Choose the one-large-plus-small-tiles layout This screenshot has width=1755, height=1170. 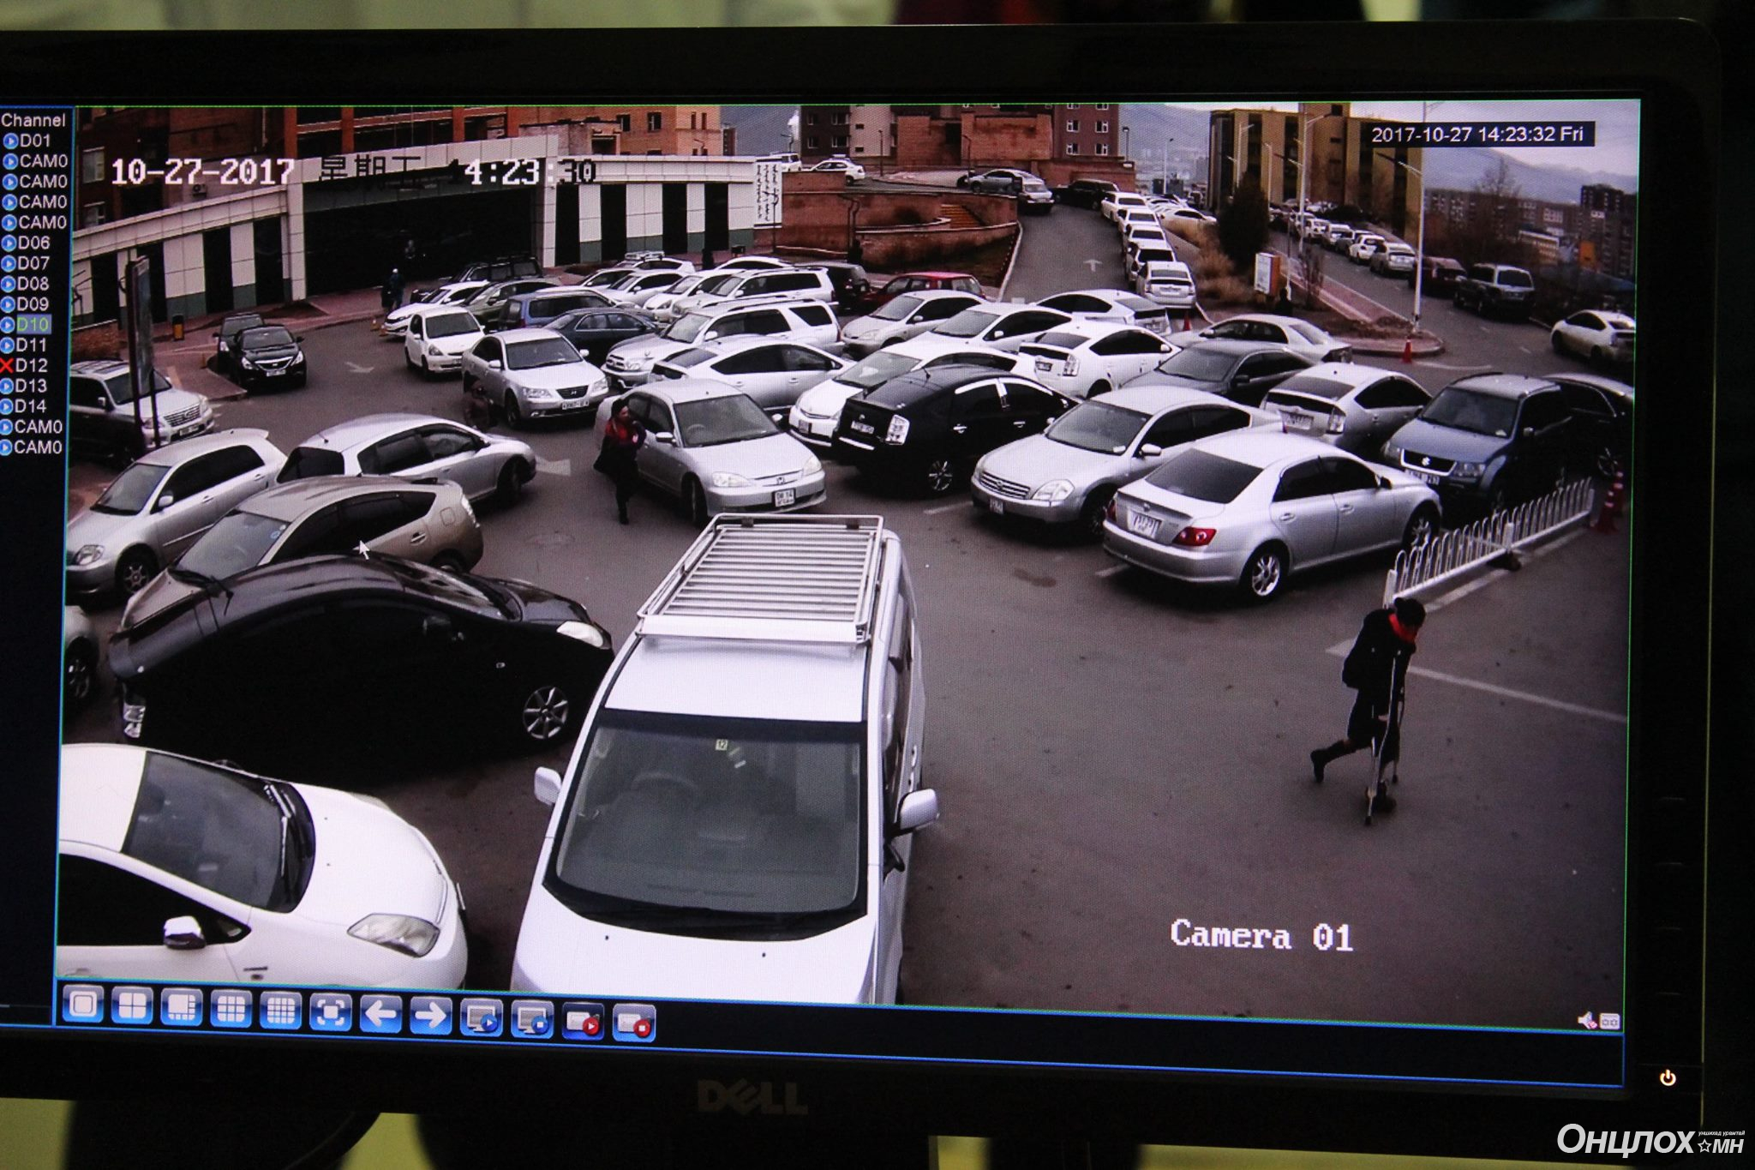coord(181,1008)
